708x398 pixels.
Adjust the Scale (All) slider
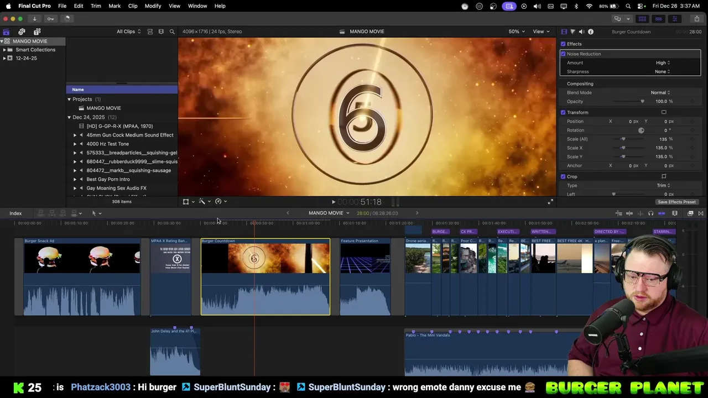point(623,139)
